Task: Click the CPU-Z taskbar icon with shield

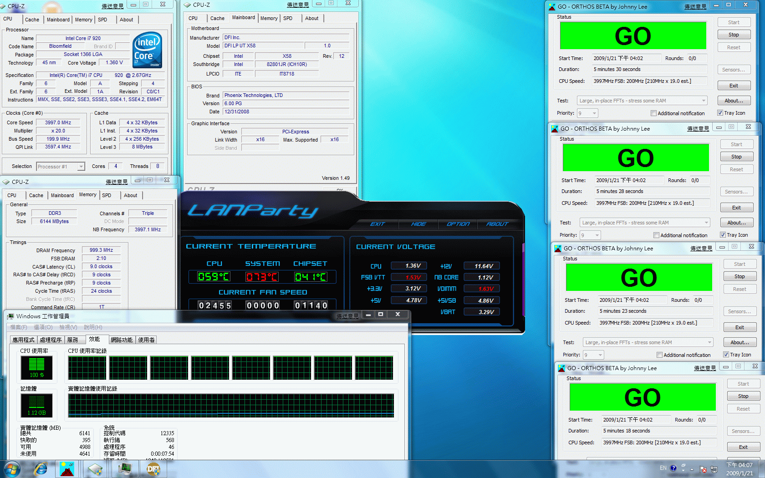Action: point(95,469)
